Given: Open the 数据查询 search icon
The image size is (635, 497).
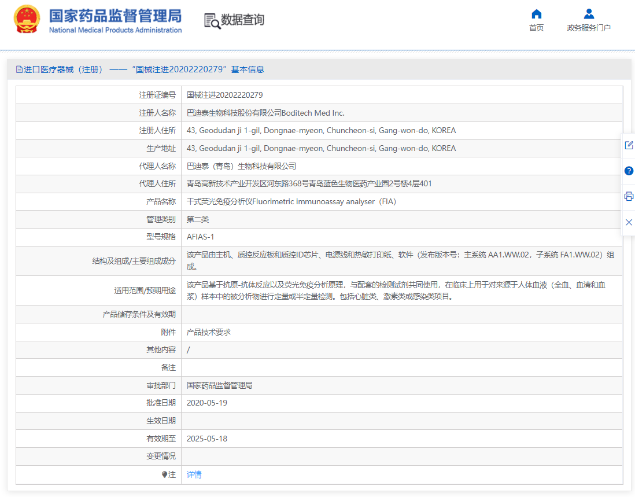Looking at the screenshot, I should point(212,21).
